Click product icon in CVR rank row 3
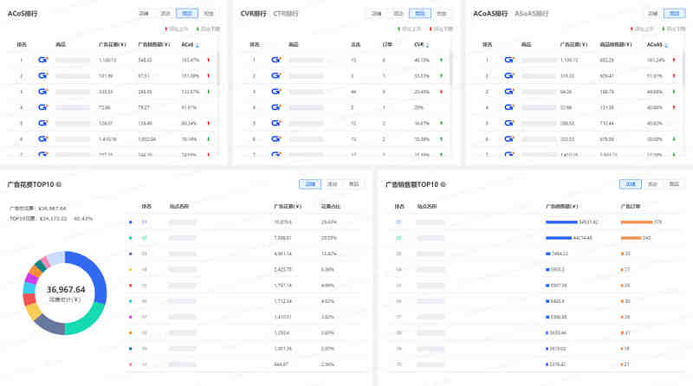 click(276, 91)
